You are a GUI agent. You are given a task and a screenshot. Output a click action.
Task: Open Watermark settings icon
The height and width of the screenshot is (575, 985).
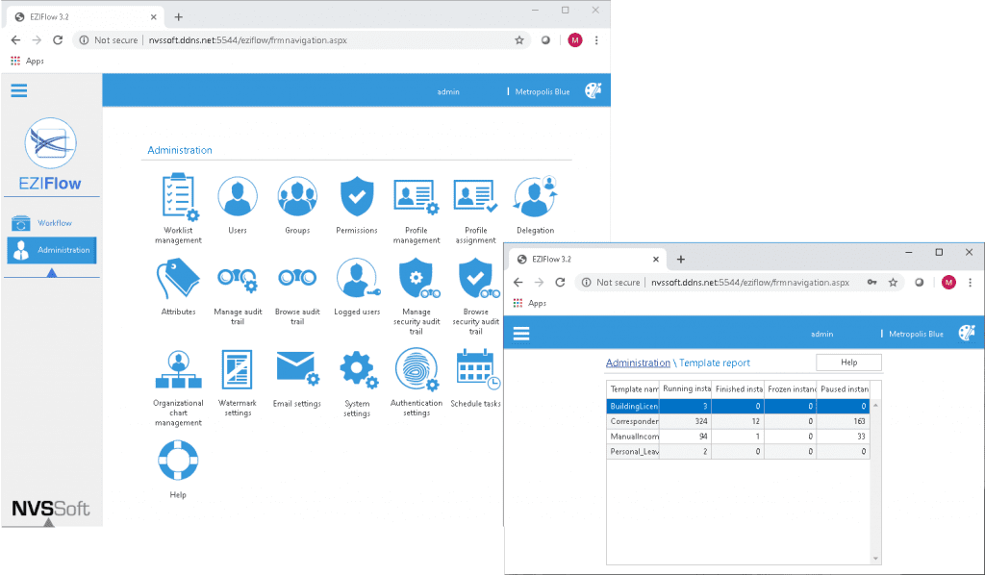[x=238, y=369]
